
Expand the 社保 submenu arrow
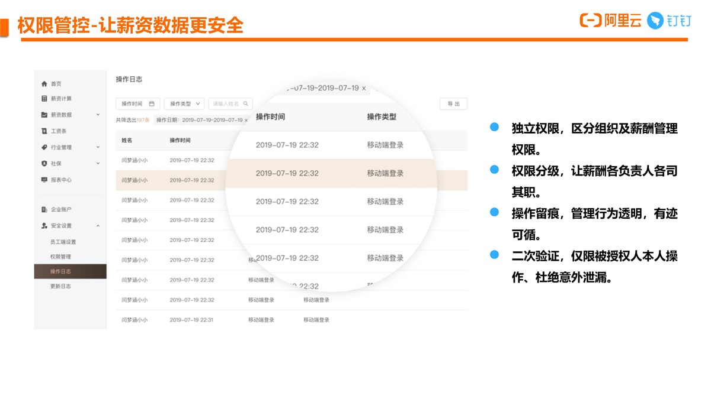pos(98,163)
